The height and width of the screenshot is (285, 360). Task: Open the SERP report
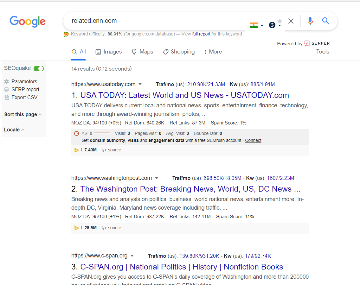coord(25,90)
